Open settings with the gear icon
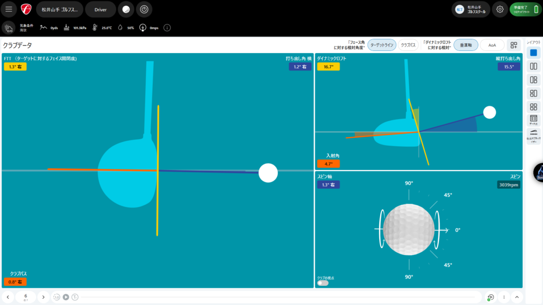543x305 pixels. [500, 10]
